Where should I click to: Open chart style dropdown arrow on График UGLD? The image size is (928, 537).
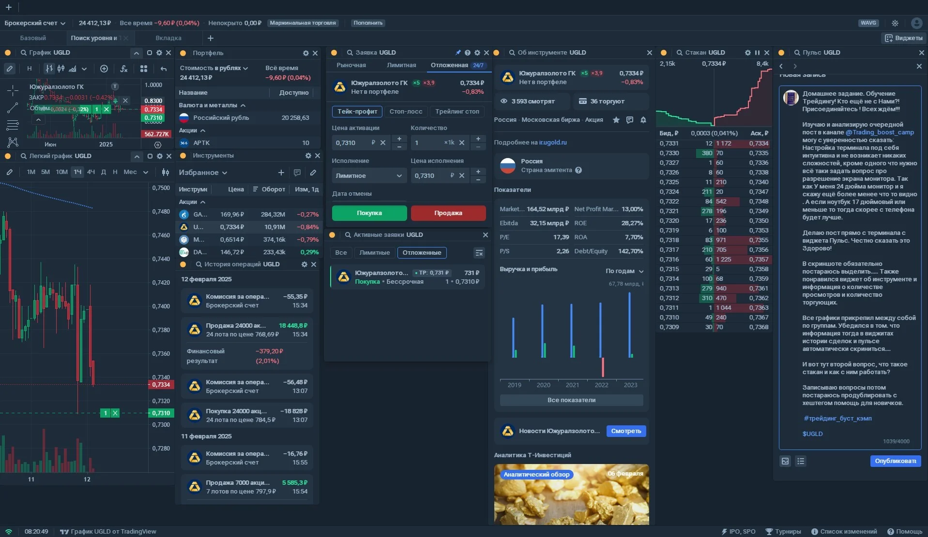coord(84,69)
